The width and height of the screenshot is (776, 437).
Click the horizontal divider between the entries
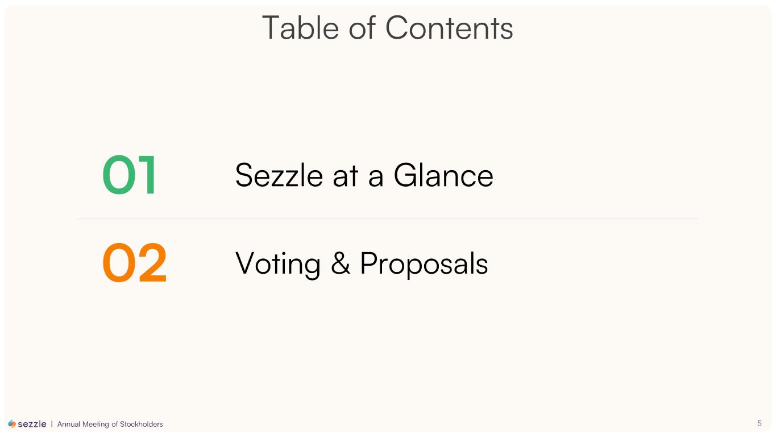[x=387, y=218]
